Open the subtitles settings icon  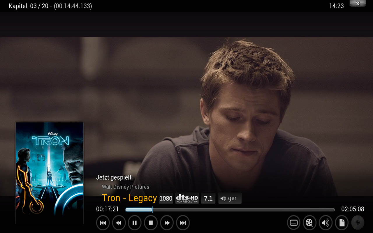pyautogui.click(x=294, y=223)
